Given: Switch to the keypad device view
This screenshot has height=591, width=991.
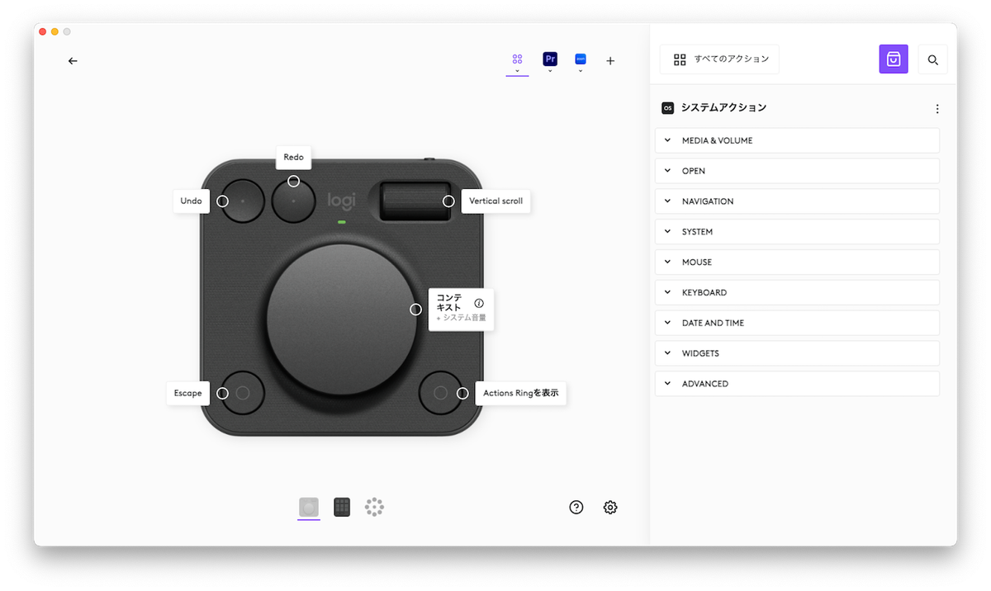Looking at the screenshot, I should point(341,507).
